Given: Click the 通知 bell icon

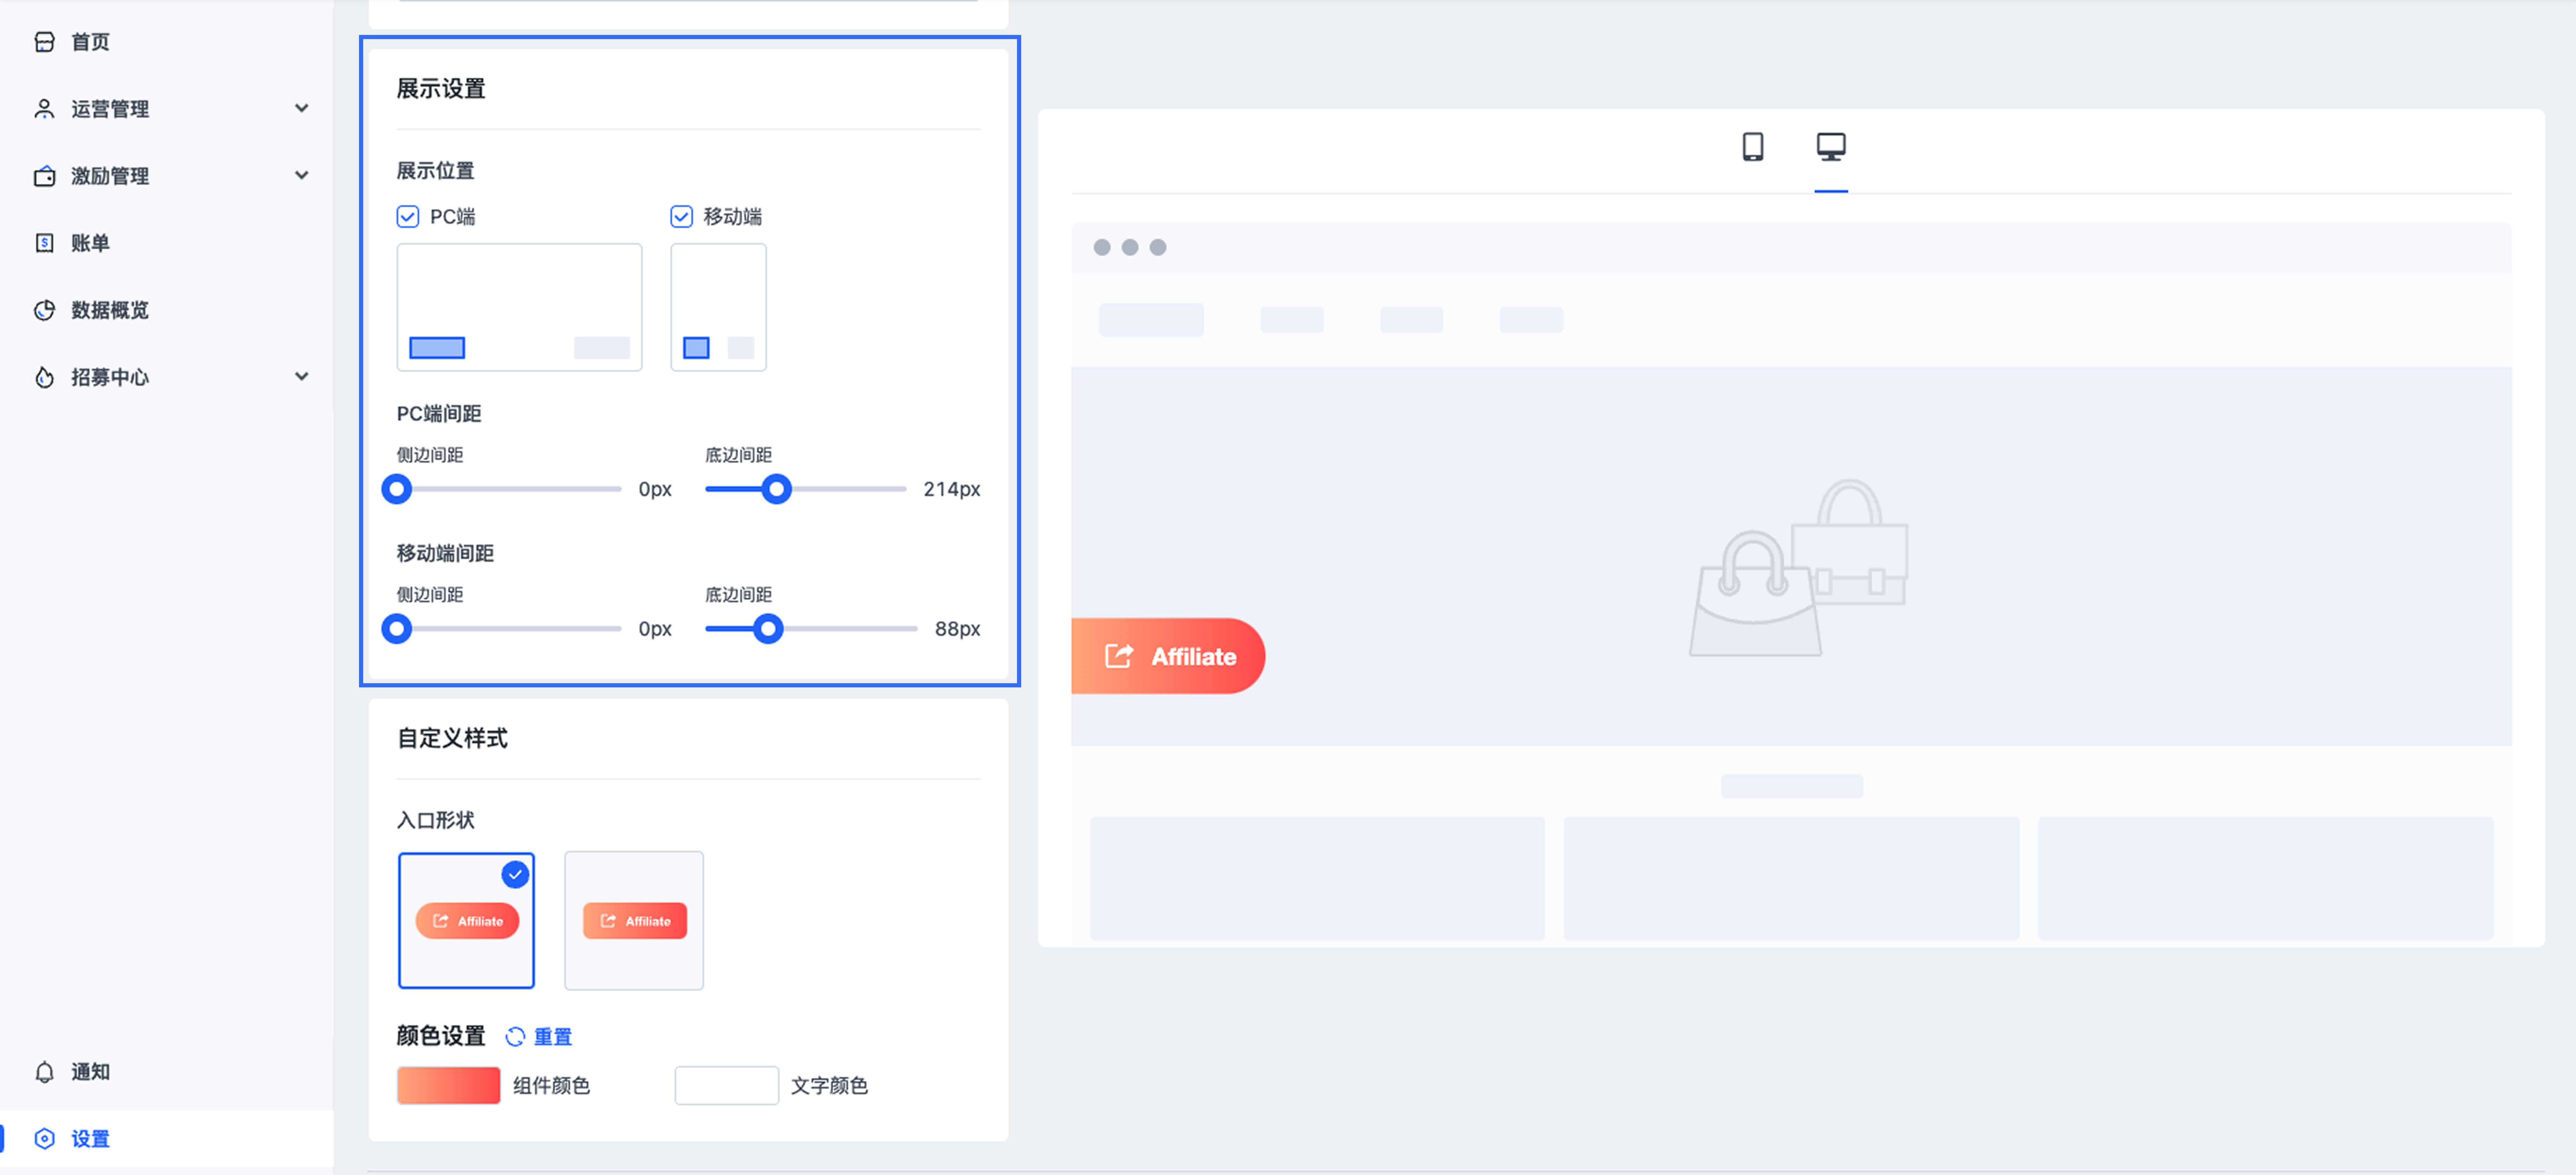Looking at the screenshot, I should click(44, 1072).
